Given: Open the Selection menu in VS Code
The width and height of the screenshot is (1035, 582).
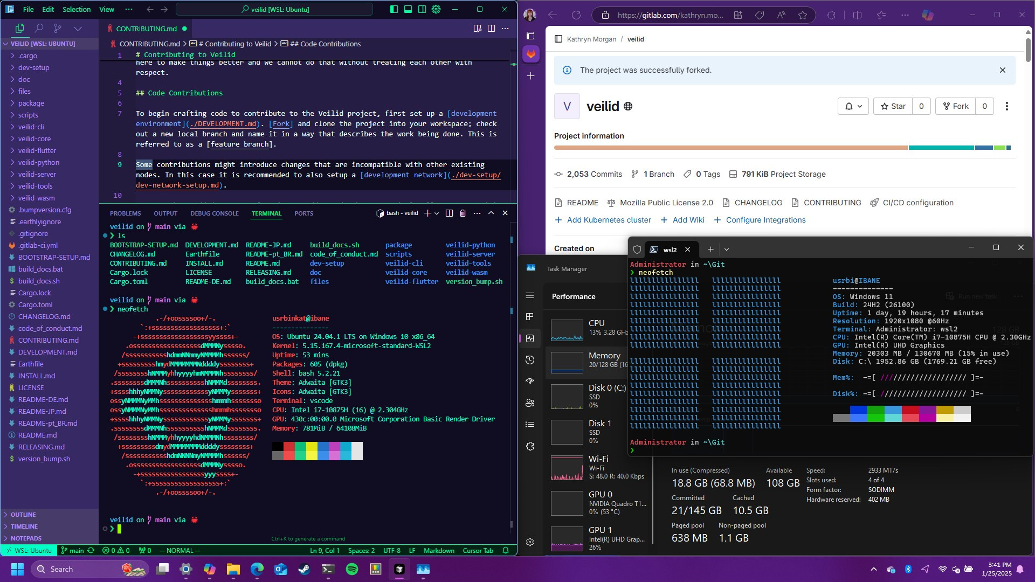Looking at the screenshot, I should pyautogui.click(x=77, y=9).
